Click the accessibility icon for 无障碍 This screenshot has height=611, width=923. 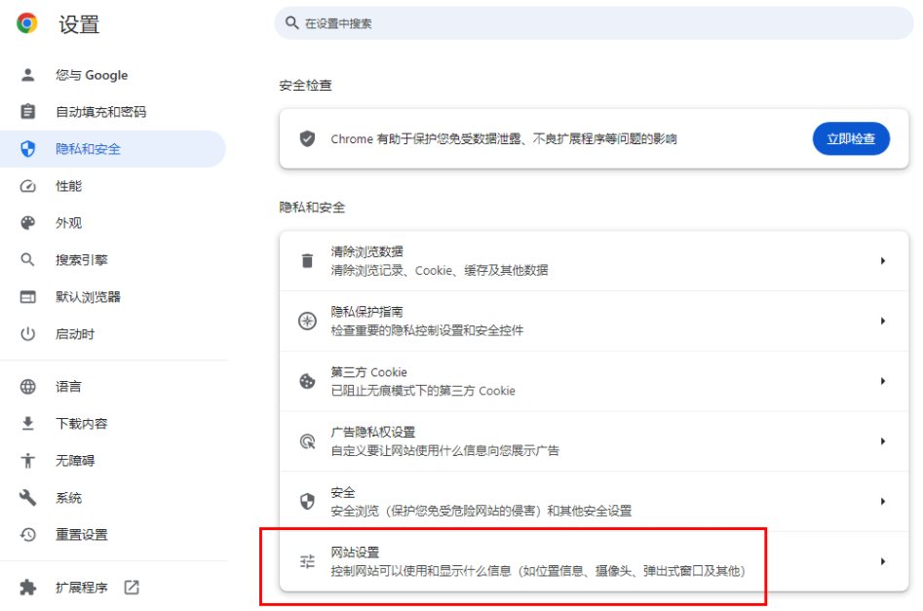point(27,460)
